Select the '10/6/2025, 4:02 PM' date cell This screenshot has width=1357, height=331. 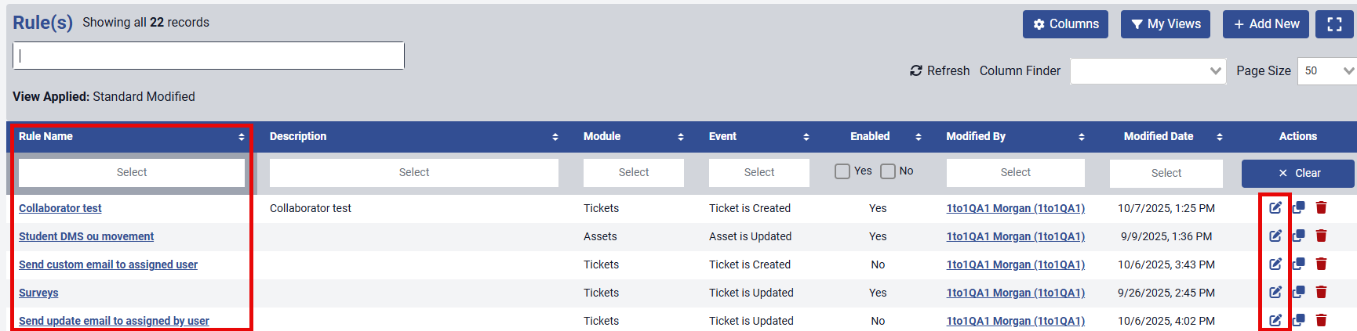pyautogui.click(x=1166, y=321)
